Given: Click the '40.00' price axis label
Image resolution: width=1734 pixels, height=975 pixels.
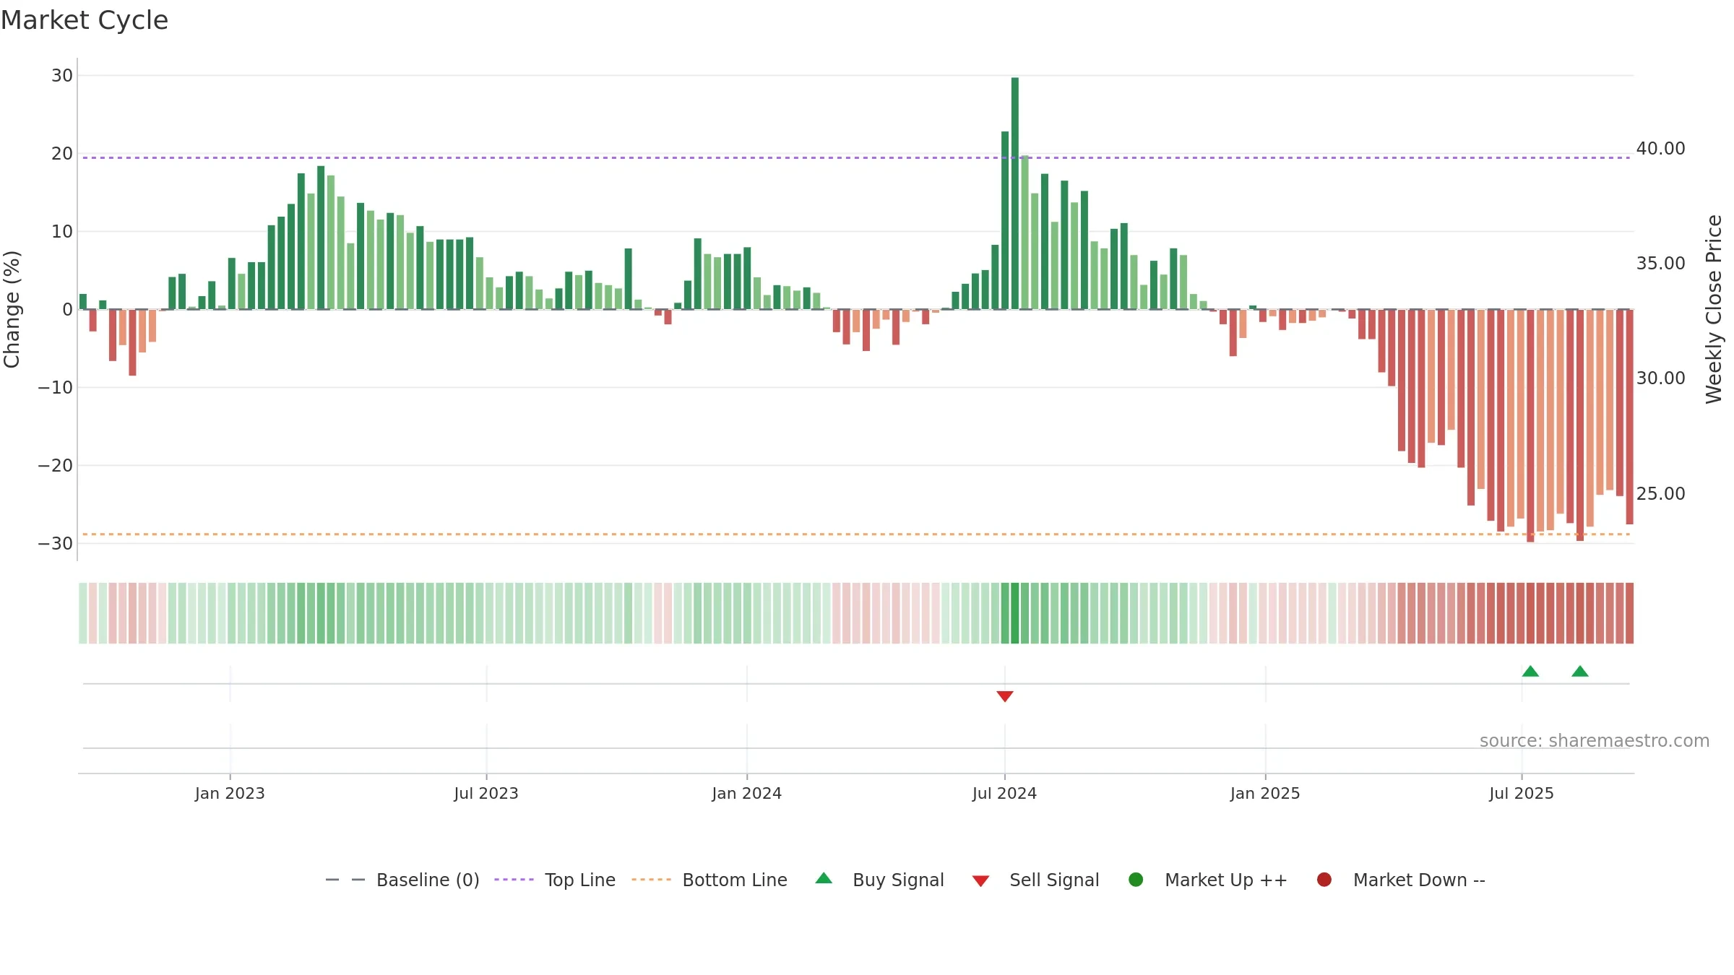Looking at the screenshot, I should click(1661, 148).
